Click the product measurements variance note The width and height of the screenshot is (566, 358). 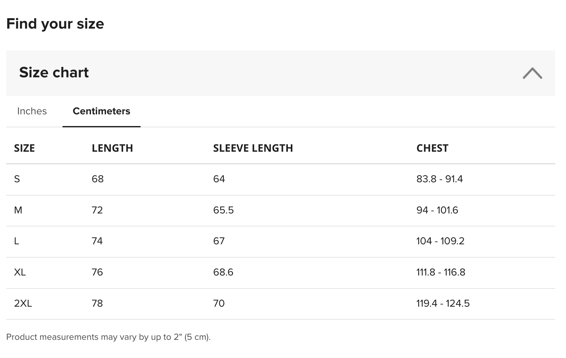click(x=108, y=337)
